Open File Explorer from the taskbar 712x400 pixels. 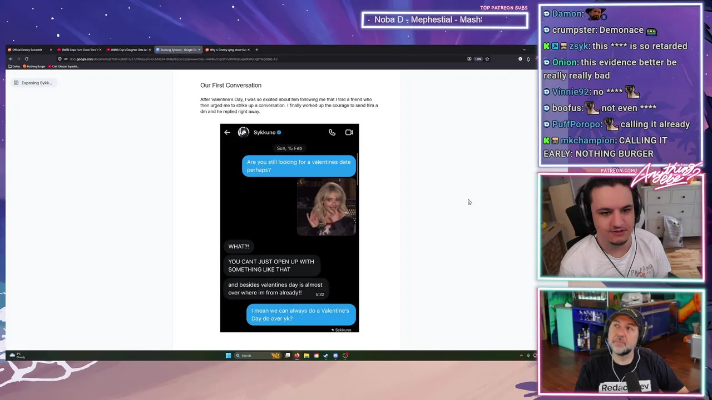306,356
